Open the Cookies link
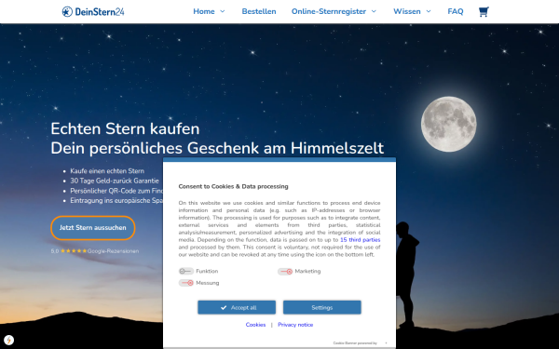Screen dimensions: 559x349 pyautogui.click(x=255, y=325)
